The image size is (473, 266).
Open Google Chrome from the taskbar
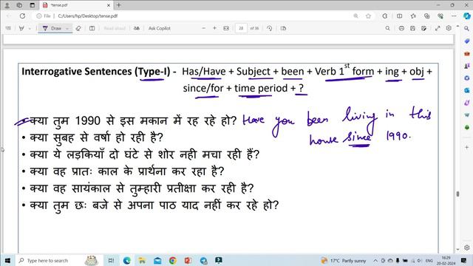tap(173, 260)
